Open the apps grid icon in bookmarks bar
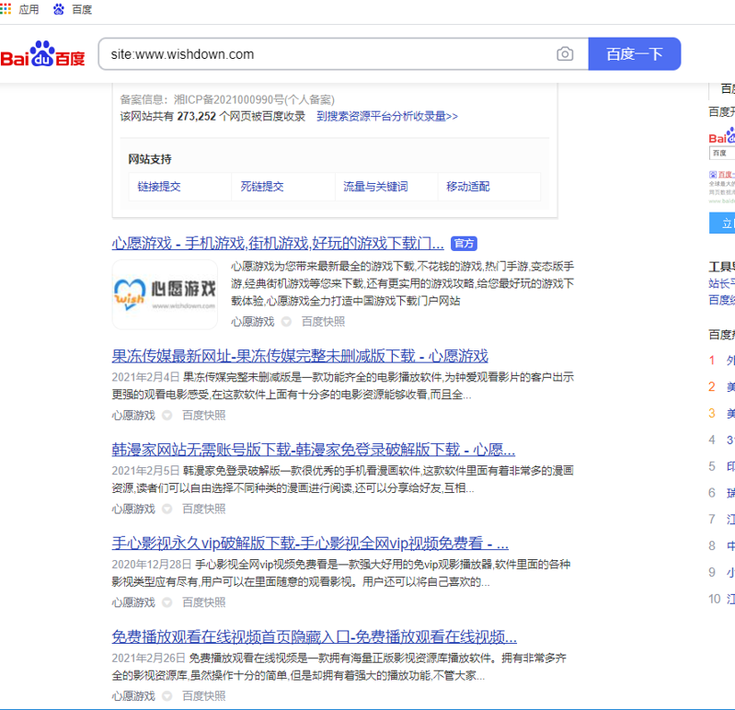Viewport: 735px width, 710px height. (6, 9)
